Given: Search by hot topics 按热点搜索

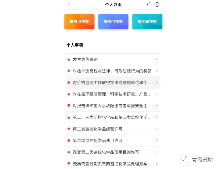Looking at the screenshot, I should click(x=79, y=22).
